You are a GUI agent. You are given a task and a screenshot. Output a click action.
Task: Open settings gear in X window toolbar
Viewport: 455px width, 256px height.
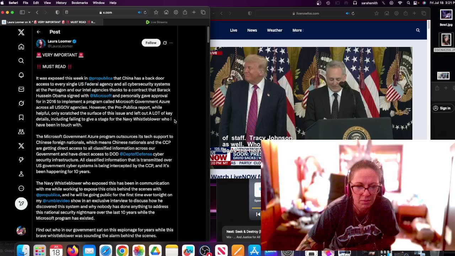coord(176,12)
